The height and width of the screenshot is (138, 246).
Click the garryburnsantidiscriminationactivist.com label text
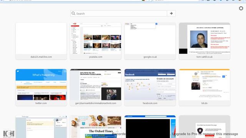(x=96, y=103)
